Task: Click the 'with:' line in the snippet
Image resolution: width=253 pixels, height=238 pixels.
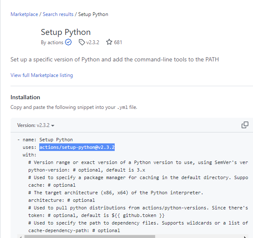Action: pyautogui.click(x=30, y=155)
